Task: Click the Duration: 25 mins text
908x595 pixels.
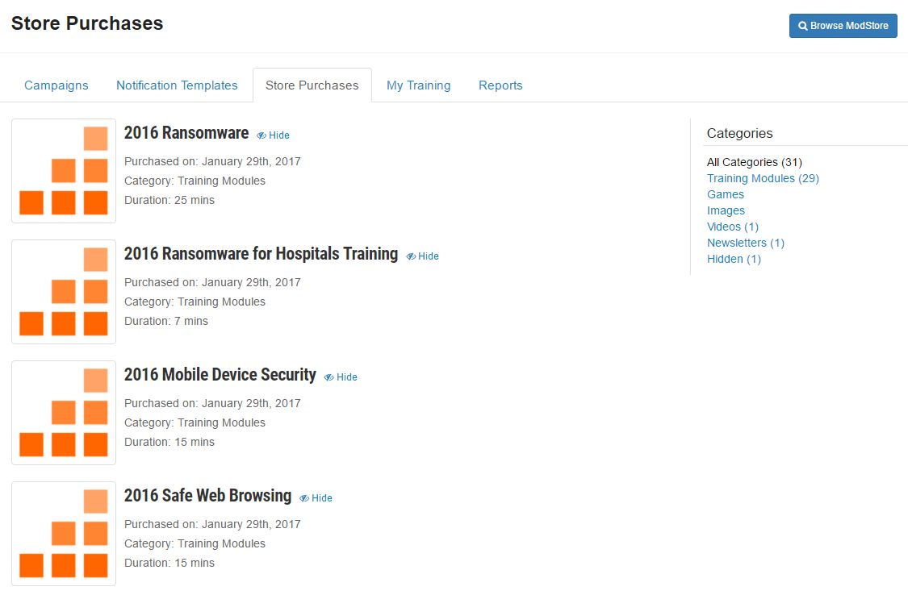Action: [x=169, y=200]
